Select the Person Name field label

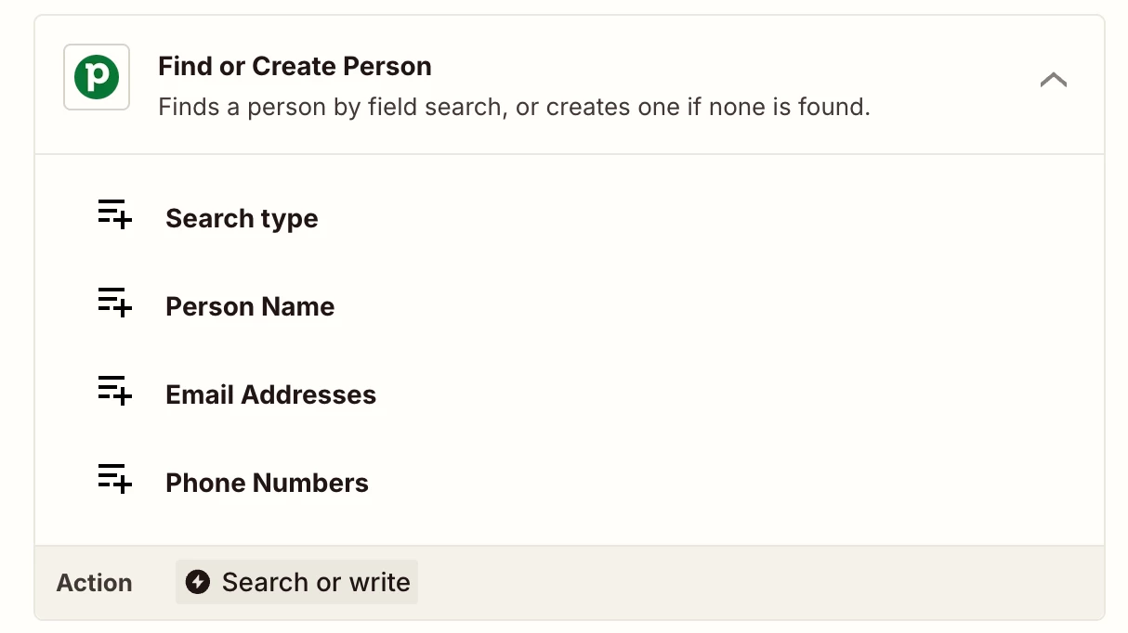coord(250,307)
